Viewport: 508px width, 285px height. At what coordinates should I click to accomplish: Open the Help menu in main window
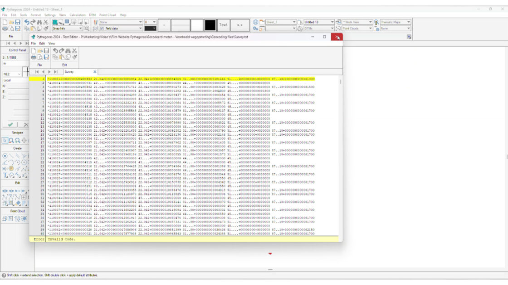click(123, 15)
